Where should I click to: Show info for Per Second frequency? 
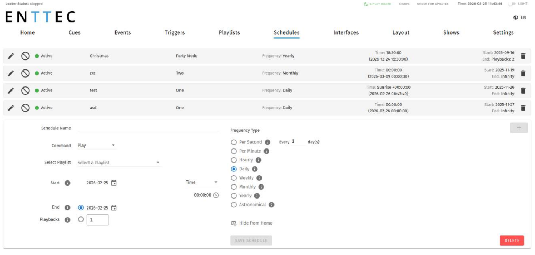267,142
